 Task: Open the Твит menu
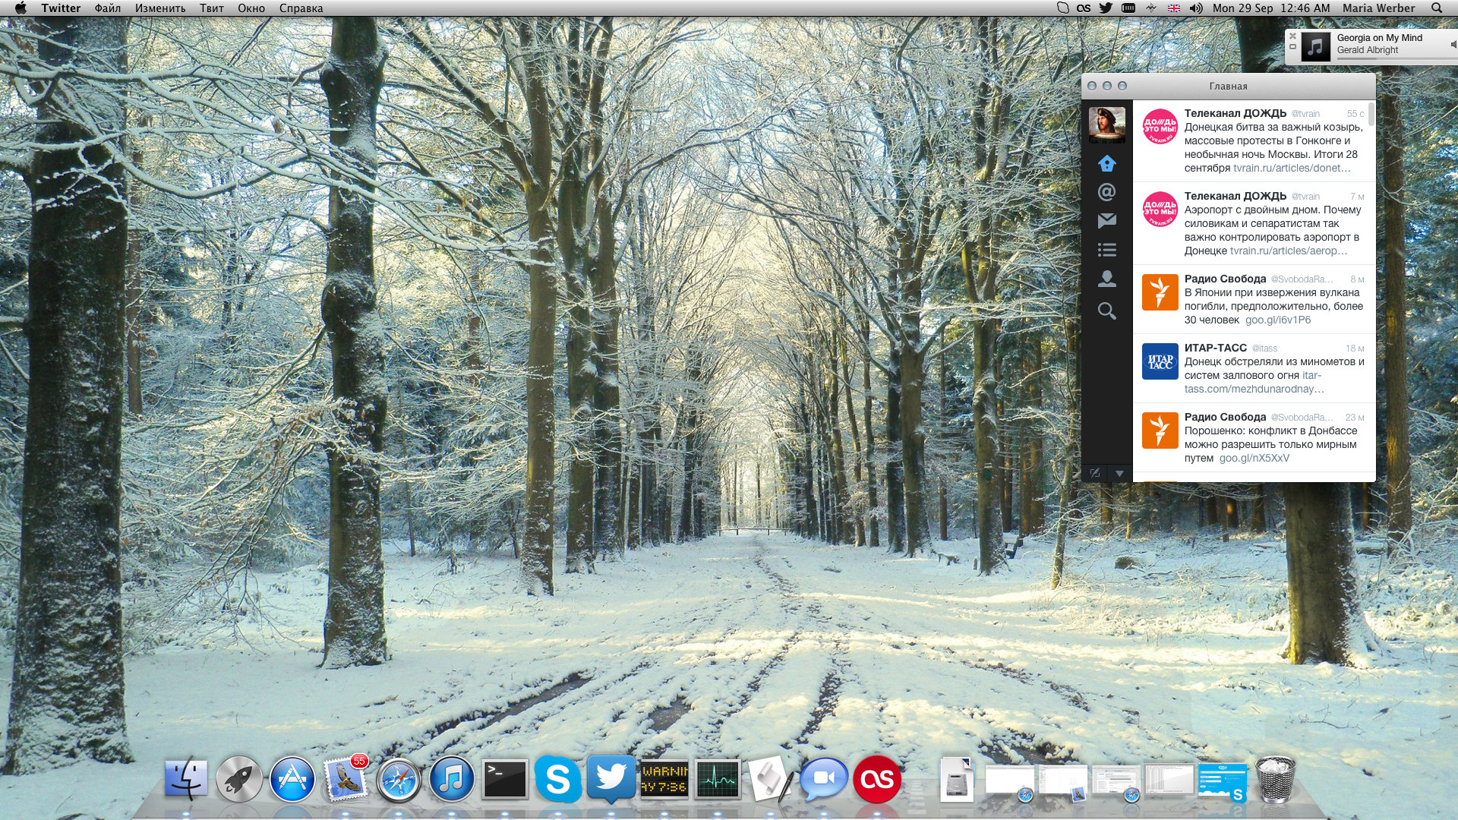[211, 8]
